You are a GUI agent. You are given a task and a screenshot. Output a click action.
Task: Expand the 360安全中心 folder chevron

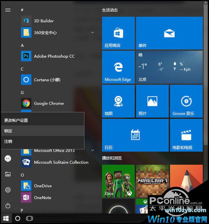92,33
